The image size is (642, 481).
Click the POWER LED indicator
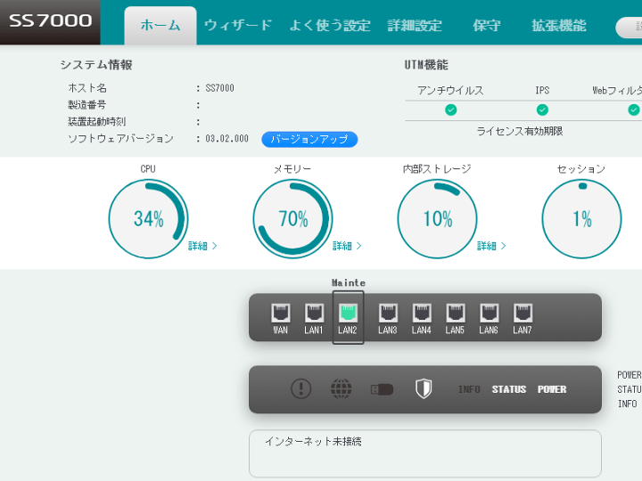[552, 389]
